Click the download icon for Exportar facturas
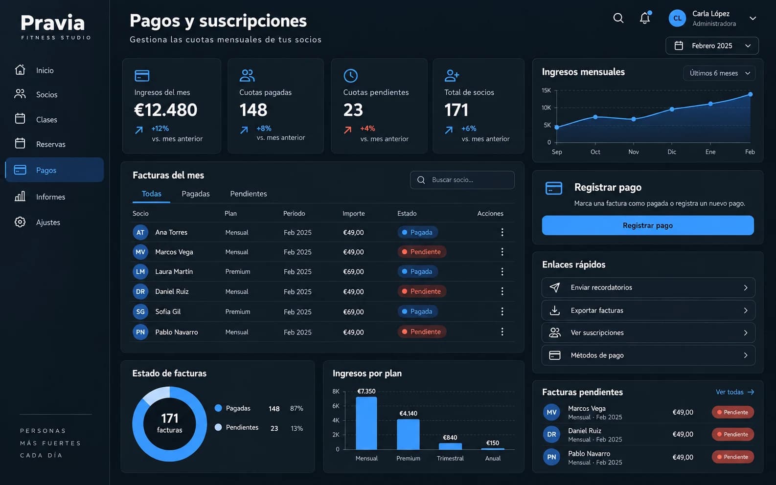 tap(555, 310)
